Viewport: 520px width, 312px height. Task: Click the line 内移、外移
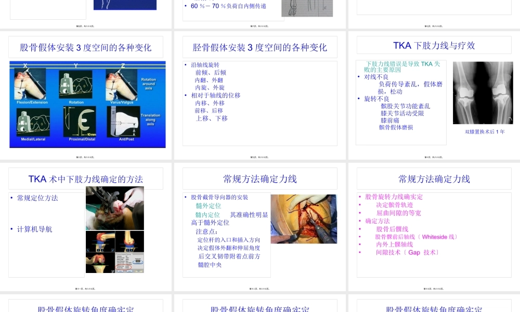point(210,103)
